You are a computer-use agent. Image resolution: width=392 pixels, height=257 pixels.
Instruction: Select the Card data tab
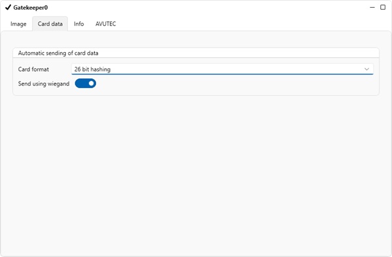[50, 24]
